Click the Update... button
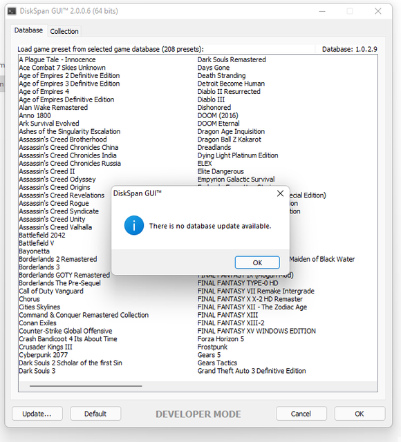The image size is (401, 442). pos(37,414)
